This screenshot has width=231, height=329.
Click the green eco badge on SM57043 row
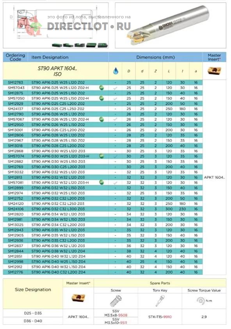coord(101,88)
